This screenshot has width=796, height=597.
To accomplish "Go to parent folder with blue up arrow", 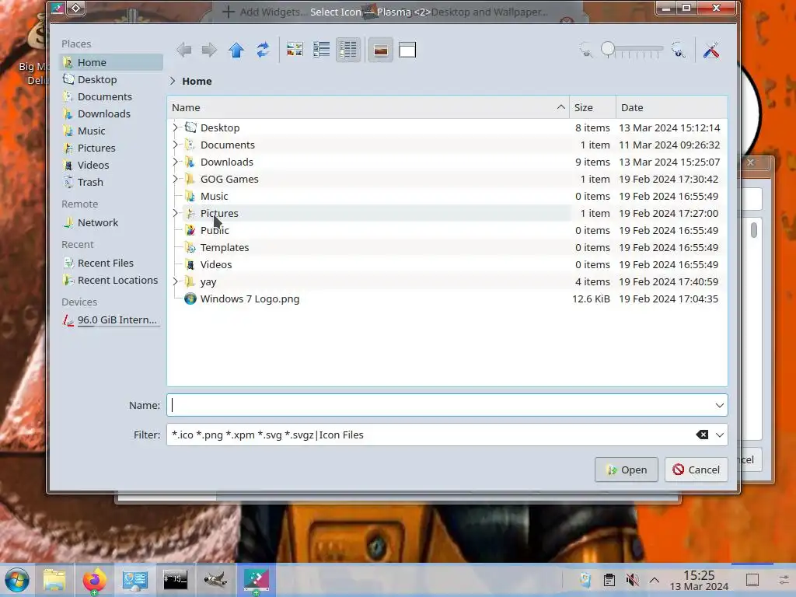I will (x=236, y=50).
